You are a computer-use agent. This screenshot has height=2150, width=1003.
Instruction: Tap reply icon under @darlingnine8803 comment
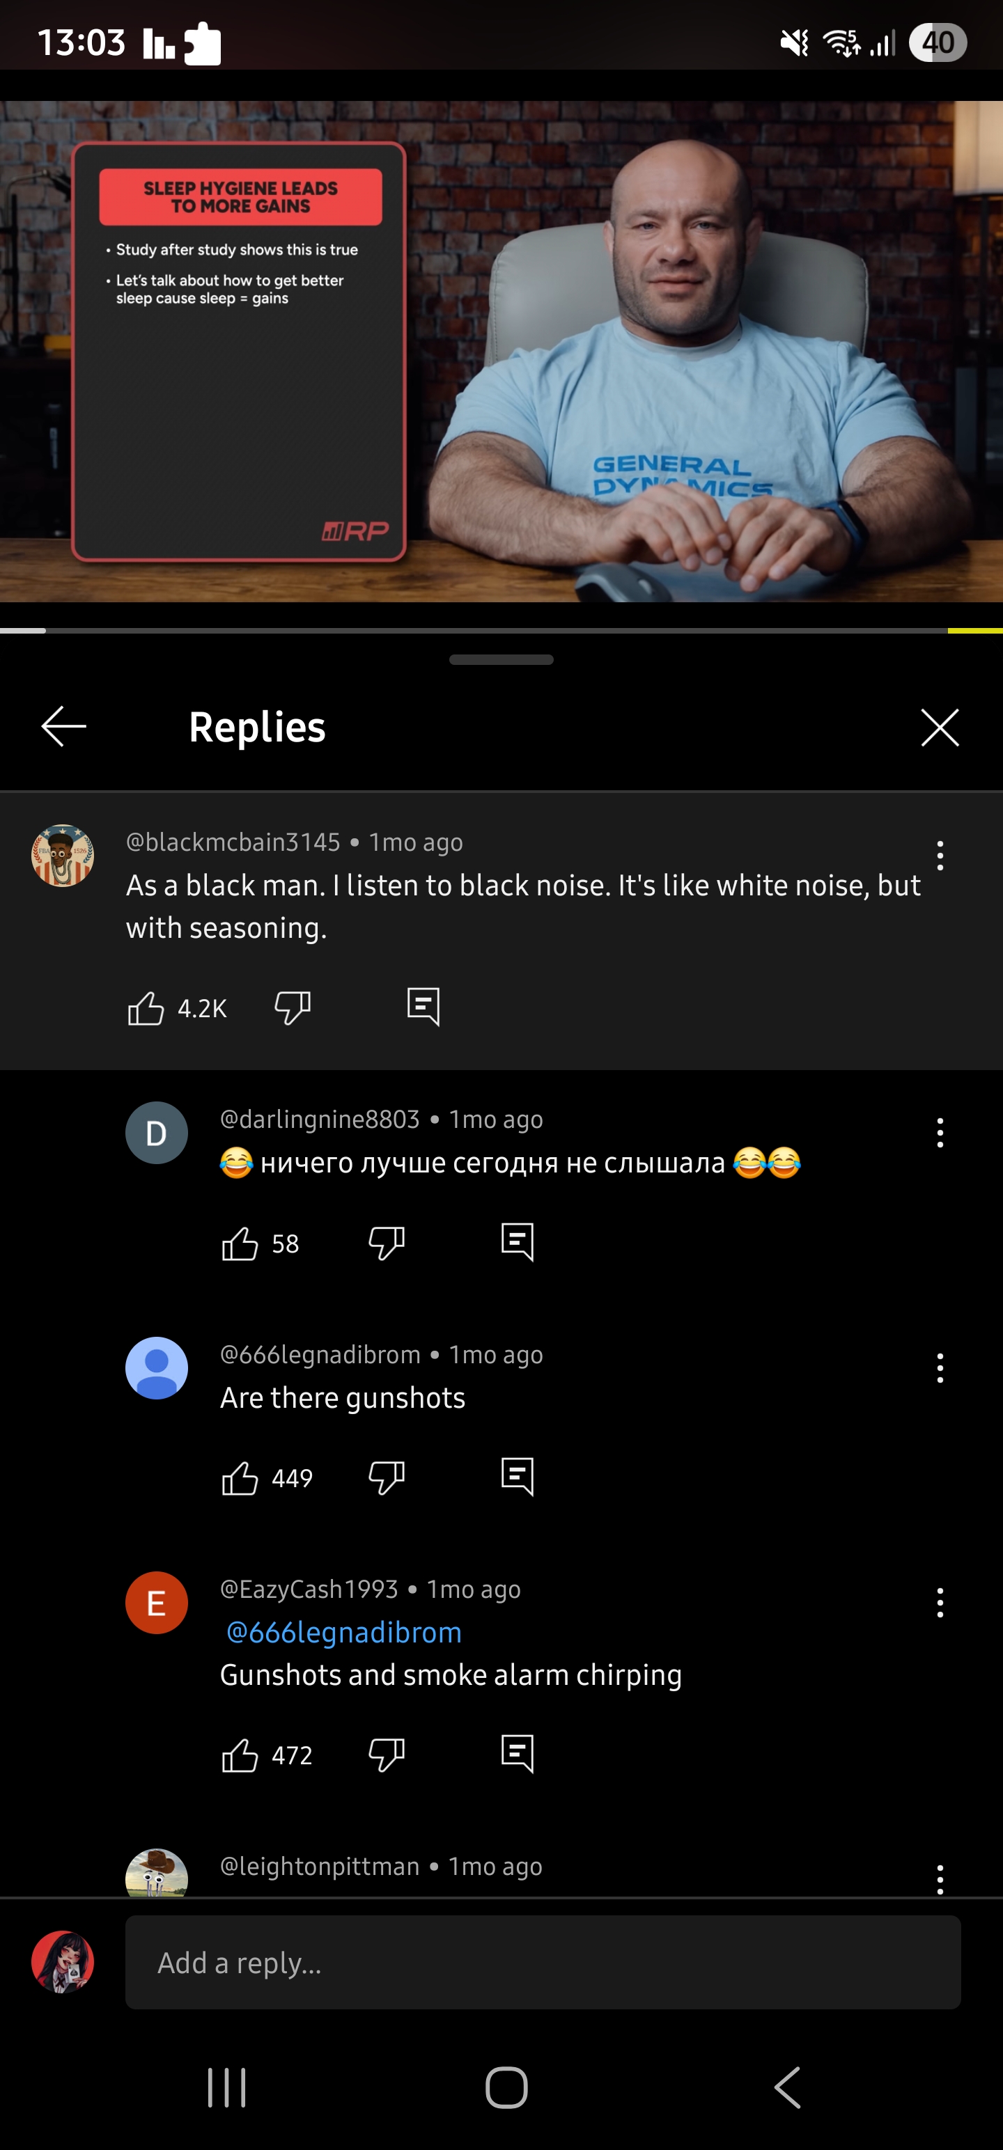click(518, 1243)
